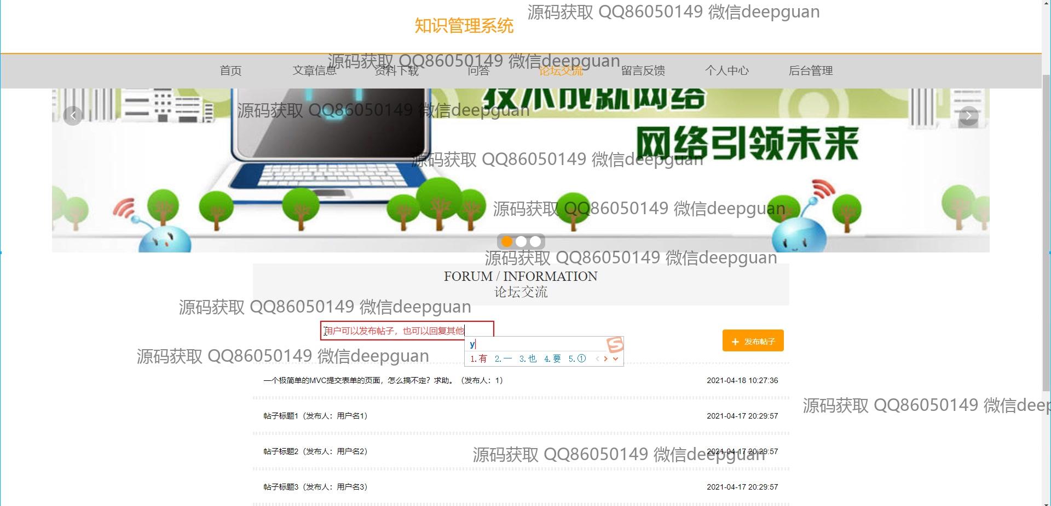Click the 知识管理系统 site title
This screenshot has height=506, width=1051.
[464, 26]
